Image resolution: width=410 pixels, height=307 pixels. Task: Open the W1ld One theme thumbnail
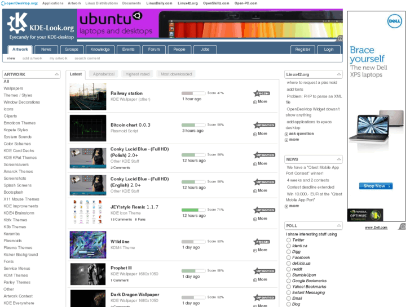tap(88, 245)
